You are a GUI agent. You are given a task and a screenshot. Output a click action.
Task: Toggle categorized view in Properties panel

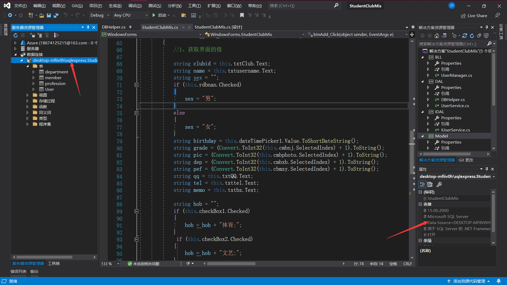pos(422,184)
